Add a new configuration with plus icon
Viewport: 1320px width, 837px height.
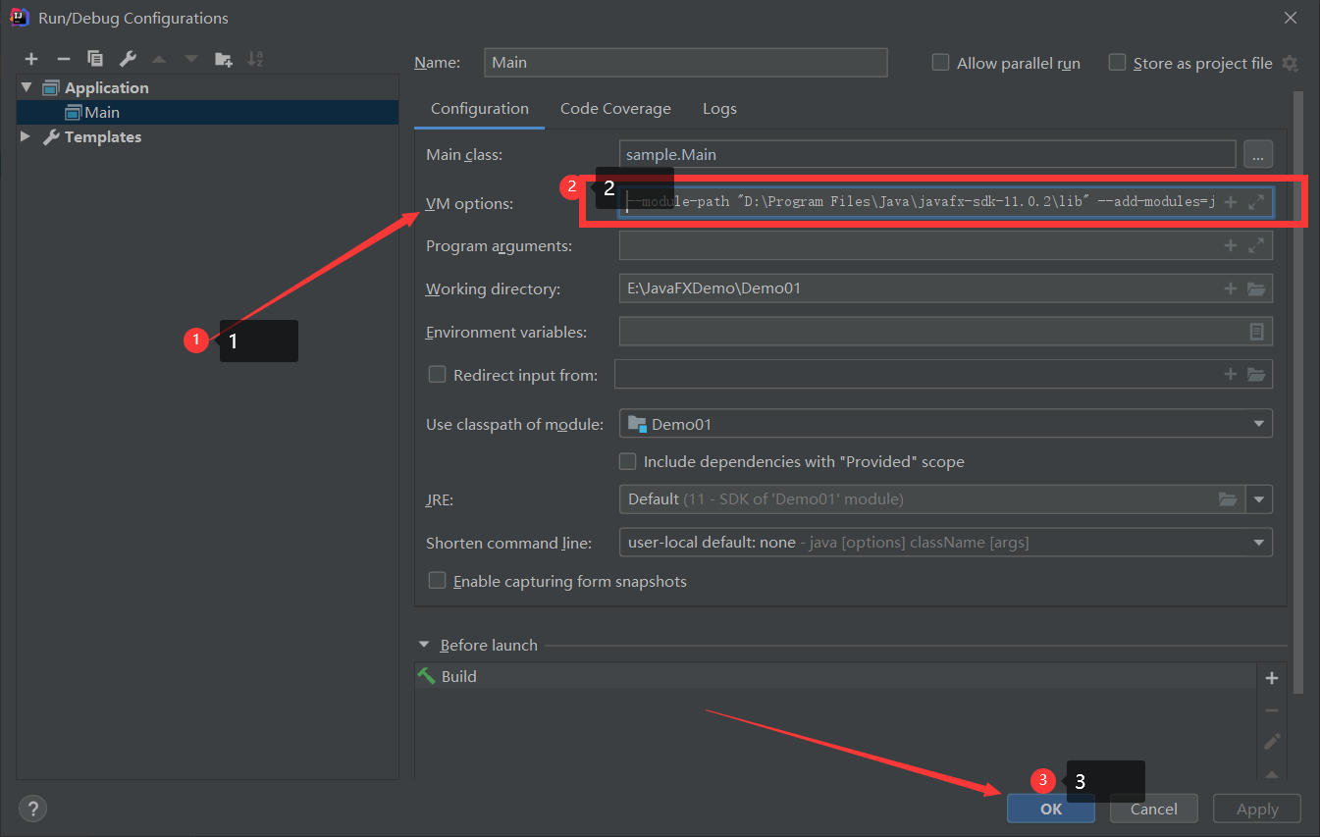click(31, 59)
